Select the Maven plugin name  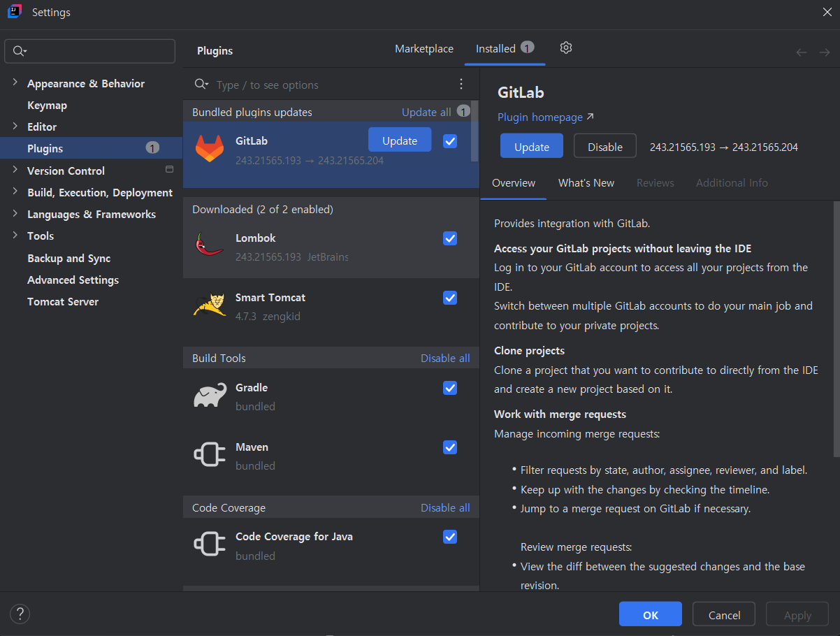[252, 447]
